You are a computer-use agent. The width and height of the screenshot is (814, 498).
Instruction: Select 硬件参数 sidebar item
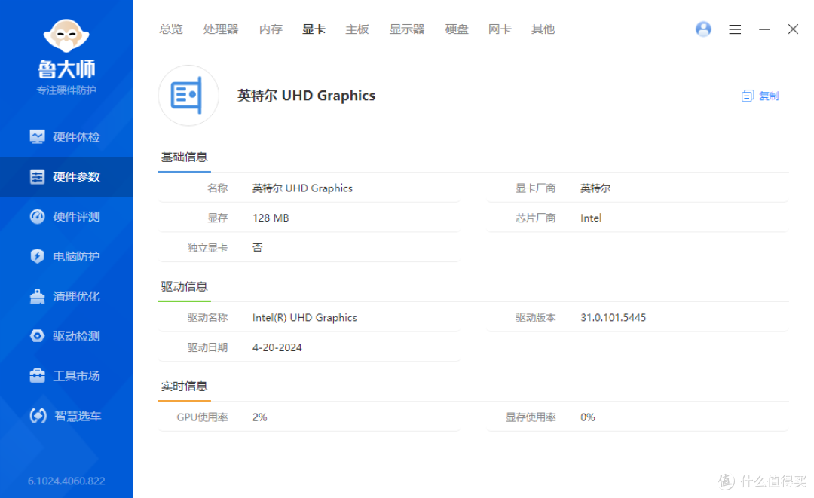(66, 177)
